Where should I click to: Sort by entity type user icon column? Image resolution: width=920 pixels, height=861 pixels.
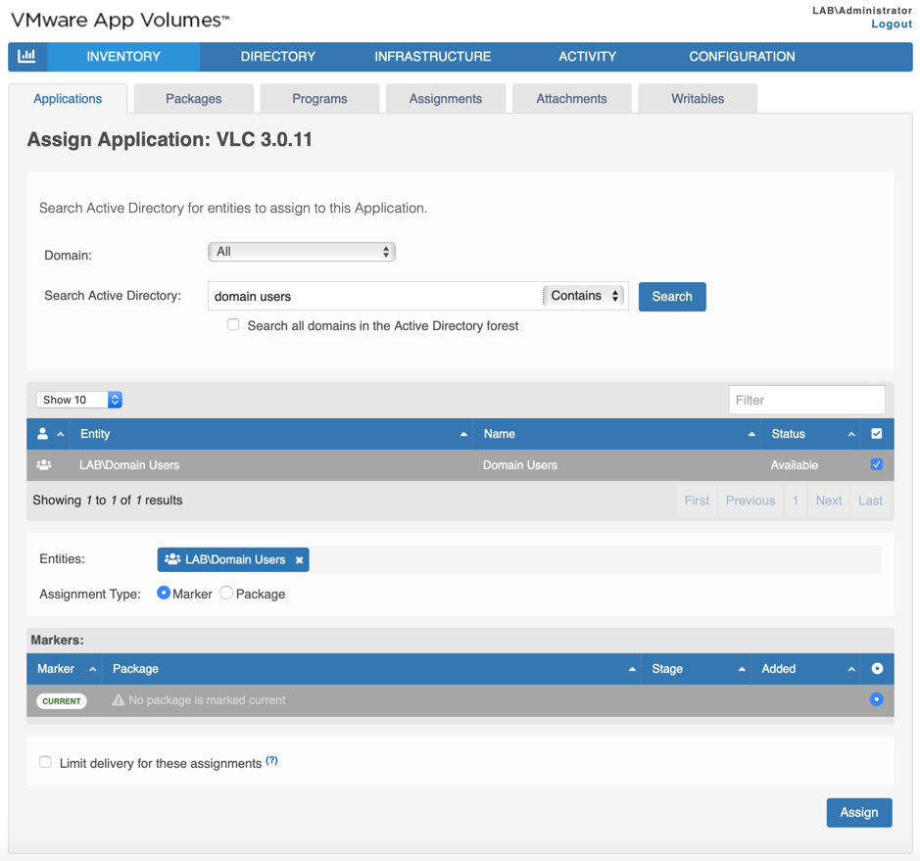(43, 434)
